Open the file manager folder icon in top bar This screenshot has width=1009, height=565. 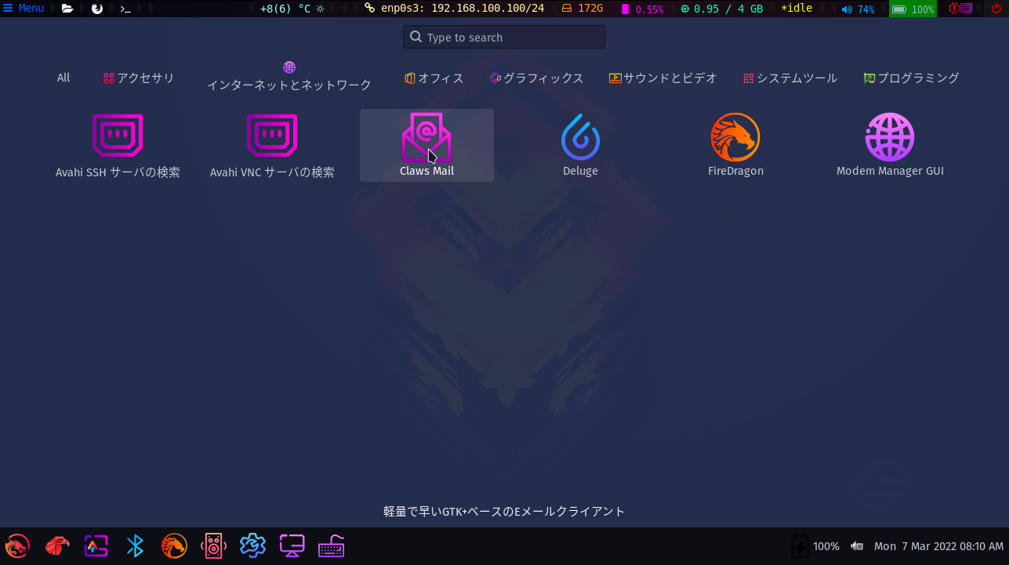[67, 9]
